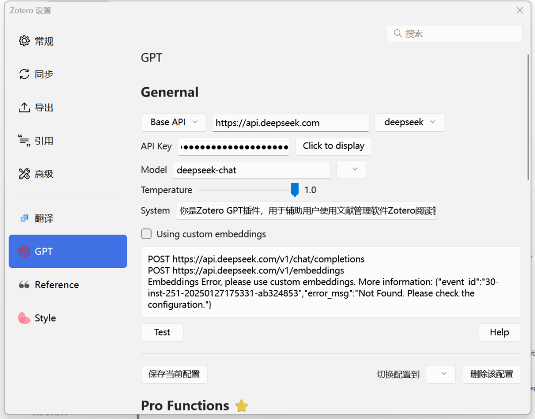
Task: Click the Click to display button
Action: [x=333, y=146]
